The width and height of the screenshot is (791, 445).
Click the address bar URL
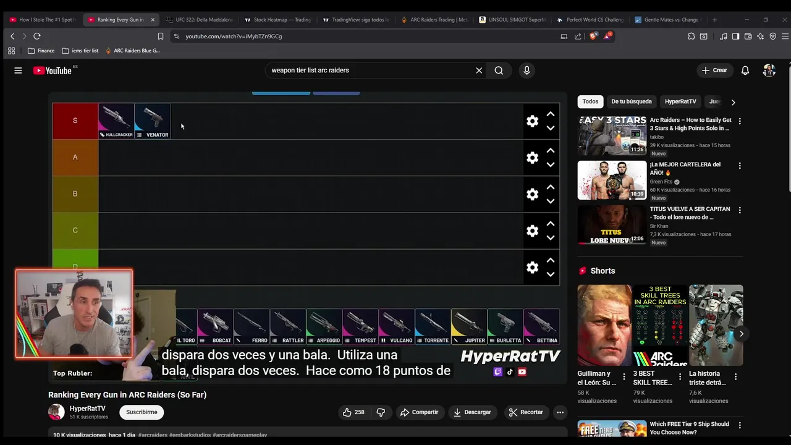234,36
